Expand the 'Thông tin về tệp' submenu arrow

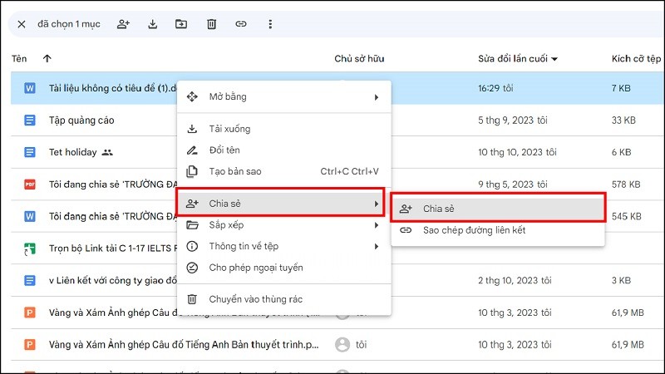click(377, 246)
